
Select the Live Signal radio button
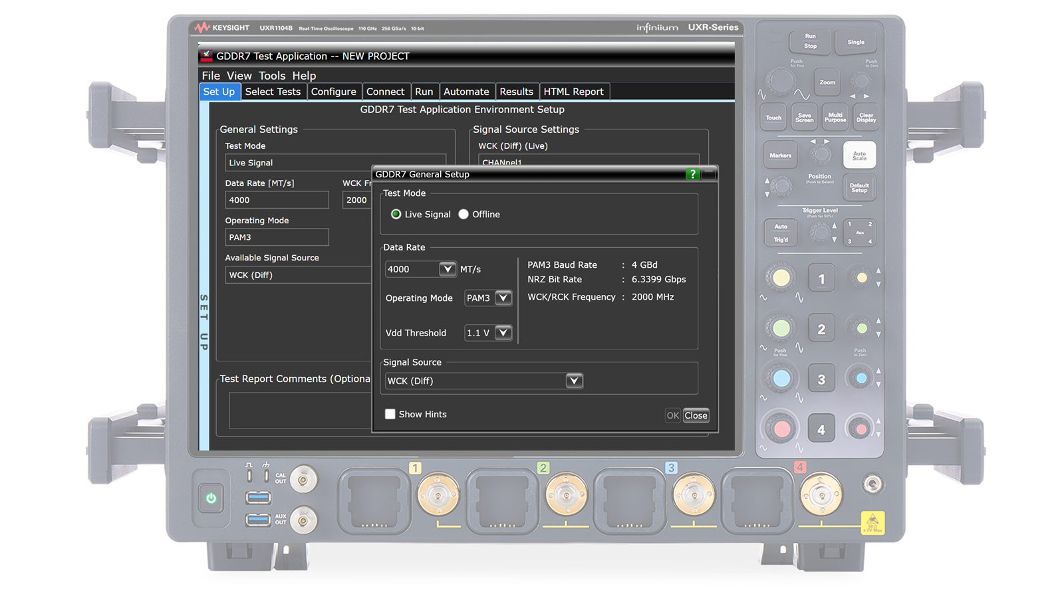(396, 214)
